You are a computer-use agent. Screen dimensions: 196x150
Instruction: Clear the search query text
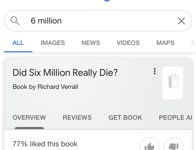tap(181, 21)
